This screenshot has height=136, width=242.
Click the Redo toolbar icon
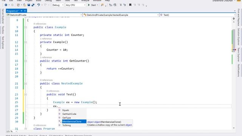pyautogui.click(x=45, y=5)
